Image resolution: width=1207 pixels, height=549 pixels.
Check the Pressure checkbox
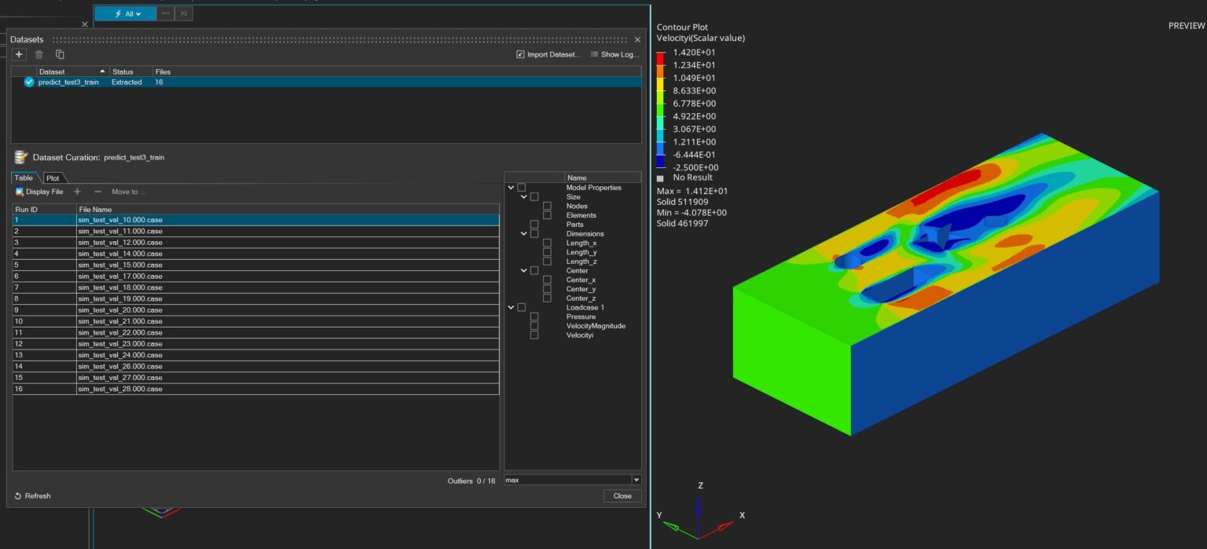(x=534, y=317)
